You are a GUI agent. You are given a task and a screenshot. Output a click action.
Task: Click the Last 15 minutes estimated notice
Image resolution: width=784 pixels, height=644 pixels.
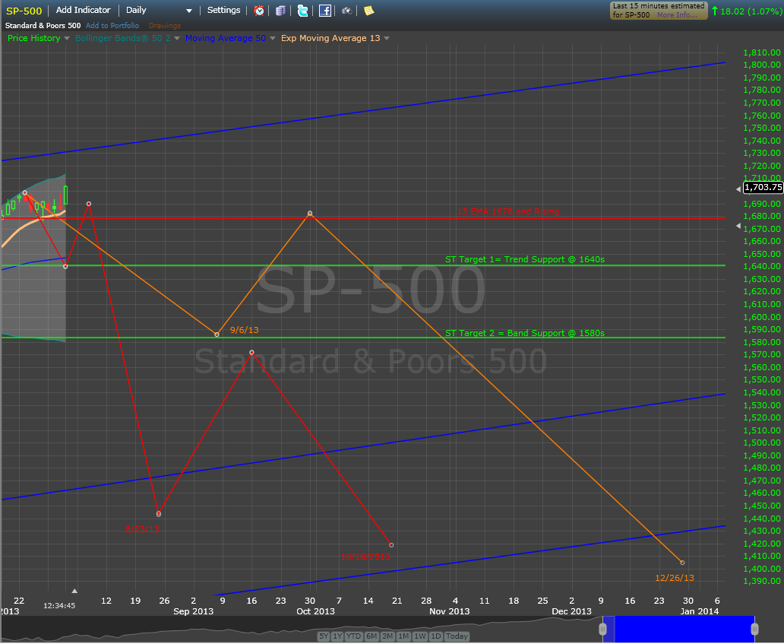click(x=659, y=11)
